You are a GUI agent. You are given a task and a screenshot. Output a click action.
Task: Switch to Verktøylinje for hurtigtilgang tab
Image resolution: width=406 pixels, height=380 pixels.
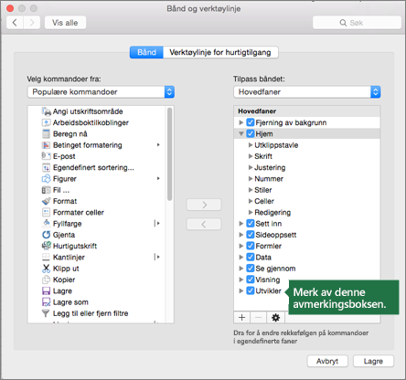(220, 52)
